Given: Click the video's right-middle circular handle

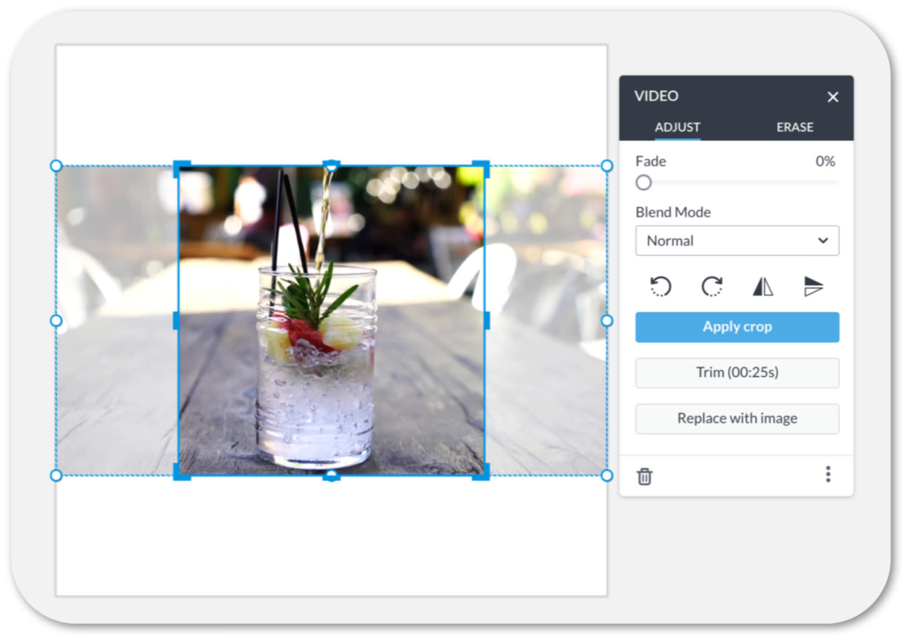Looking at the screenshot, I should click(607, 321).
